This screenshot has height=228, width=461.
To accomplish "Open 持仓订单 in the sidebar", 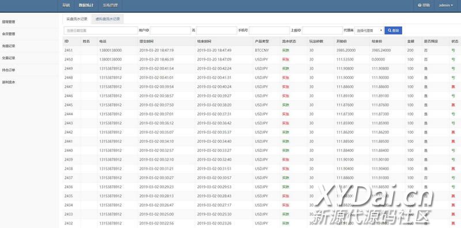I will click(x=8, y=70).
